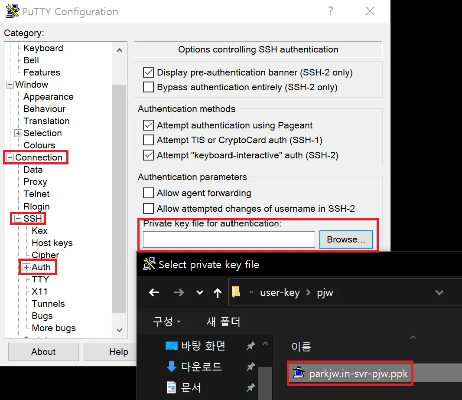Go up one folder level with up arrow
The width and height of the screenshot is (462, 400).
tap(218, 293)
